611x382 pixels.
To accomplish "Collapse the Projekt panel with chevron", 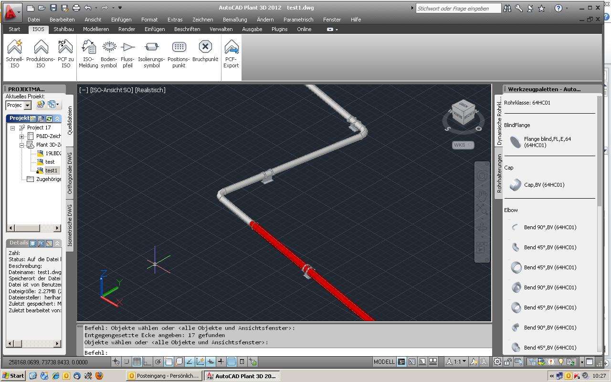I will (57, 118).
